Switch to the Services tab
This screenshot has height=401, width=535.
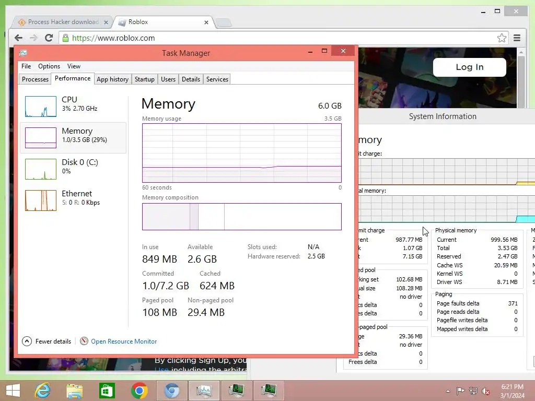[217, 79]
